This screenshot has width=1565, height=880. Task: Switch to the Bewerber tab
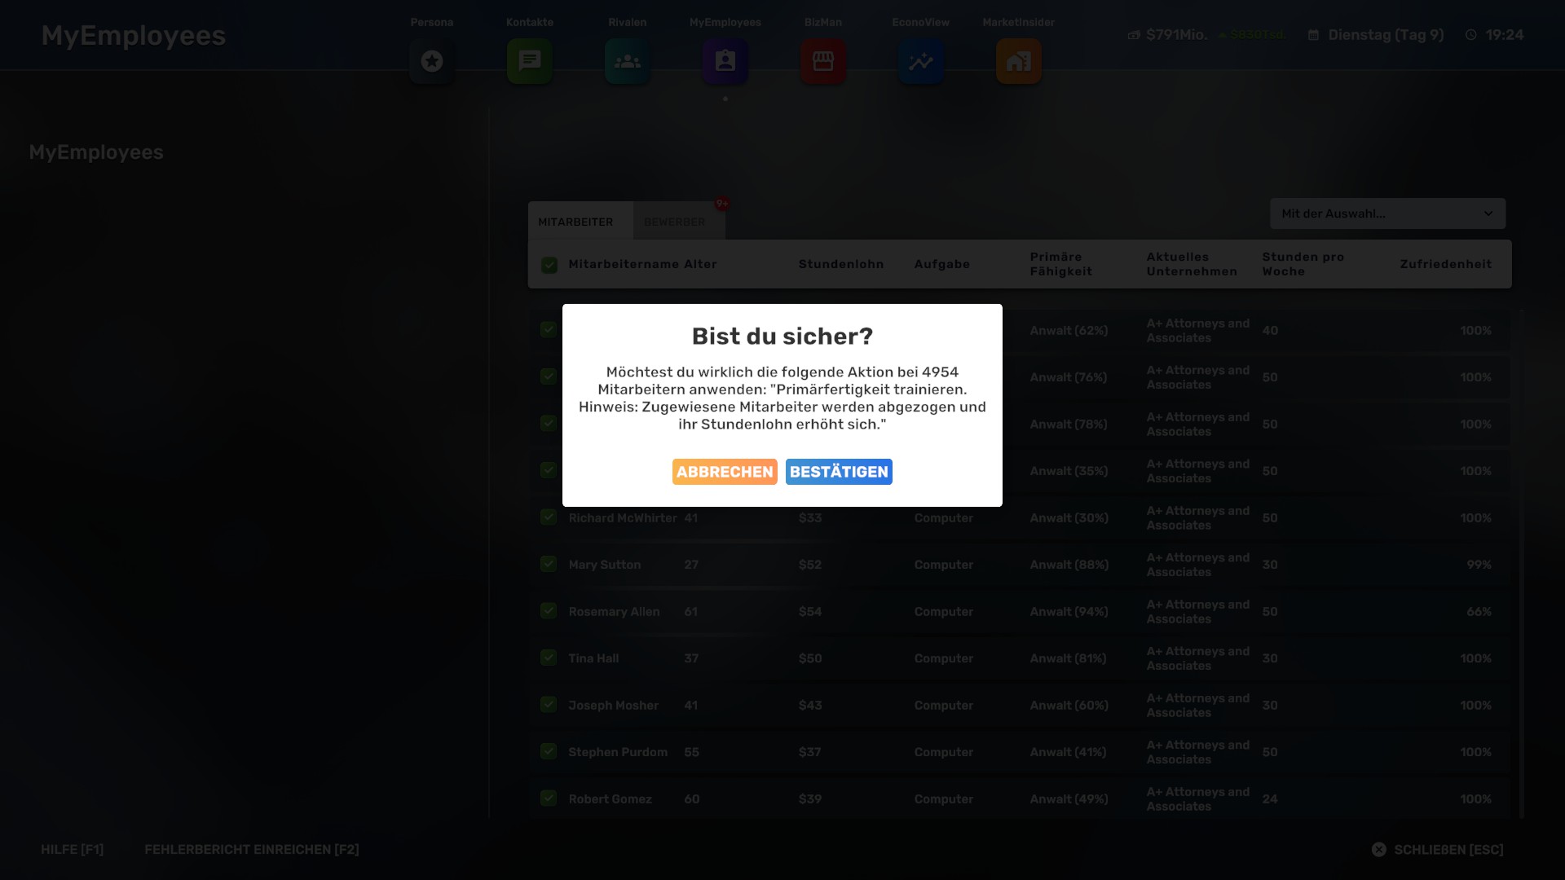tap(674, 222)
